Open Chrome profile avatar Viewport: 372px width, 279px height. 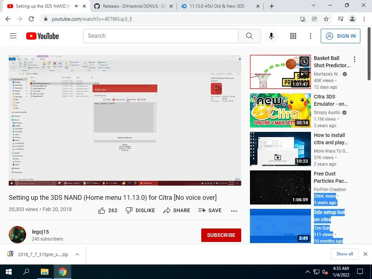[352, 19]
